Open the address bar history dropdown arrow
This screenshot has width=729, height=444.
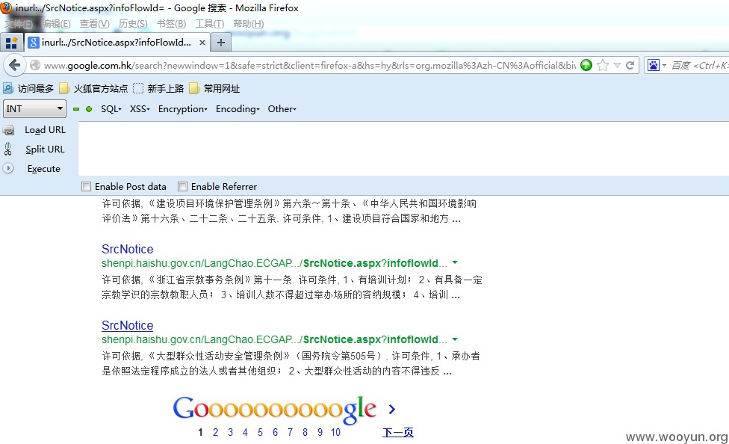(617, 65)
